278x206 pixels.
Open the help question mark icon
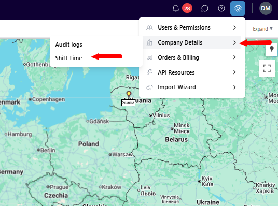click(221, 8)
